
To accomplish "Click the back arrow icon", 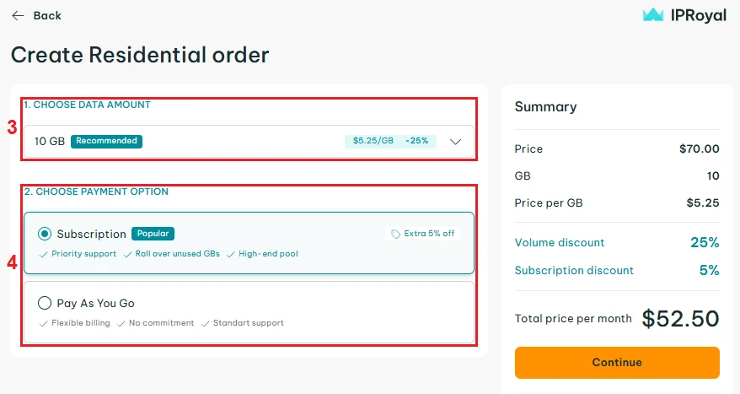I will tap(18, 15).
